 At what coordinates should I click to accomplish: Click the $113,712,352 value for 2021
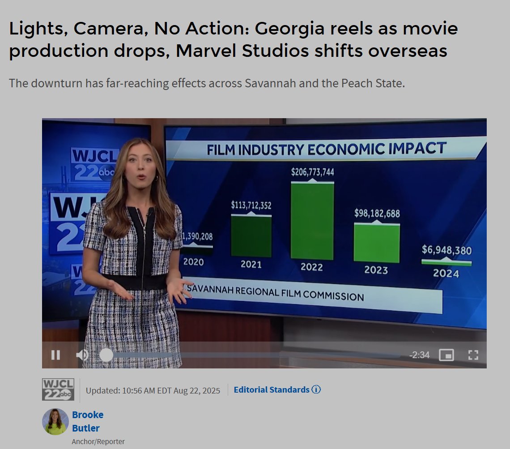(251, 205)
